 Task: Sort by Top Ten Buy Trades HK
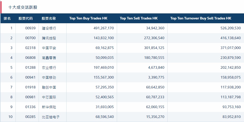click(88, 18)
